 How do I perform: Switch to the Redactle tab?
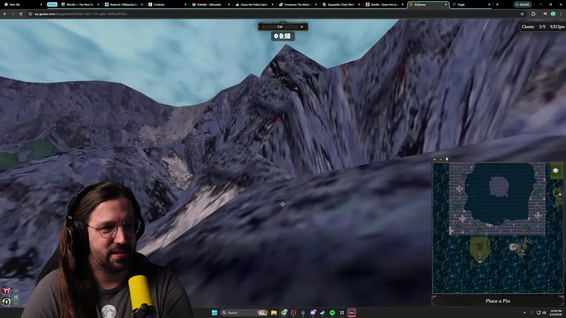click(124, 4)
